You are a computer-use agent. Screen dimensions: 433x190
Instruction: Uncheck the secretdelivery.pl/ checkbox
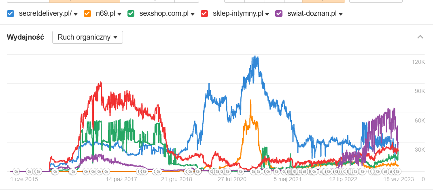pyautogui.click(x=11, y=14)
